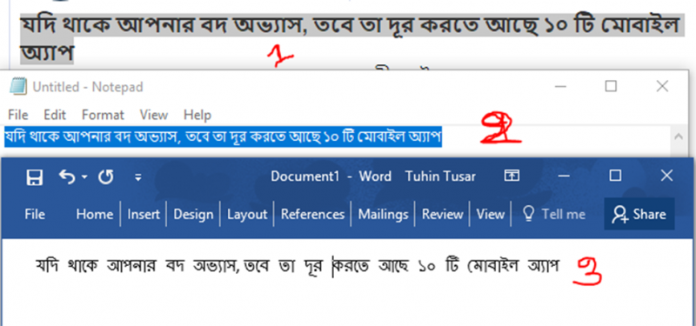The width and height of the screenshot is (696, 326).
Task: Click the Notepad scrollbar up arrow
Action: (679, 136)
